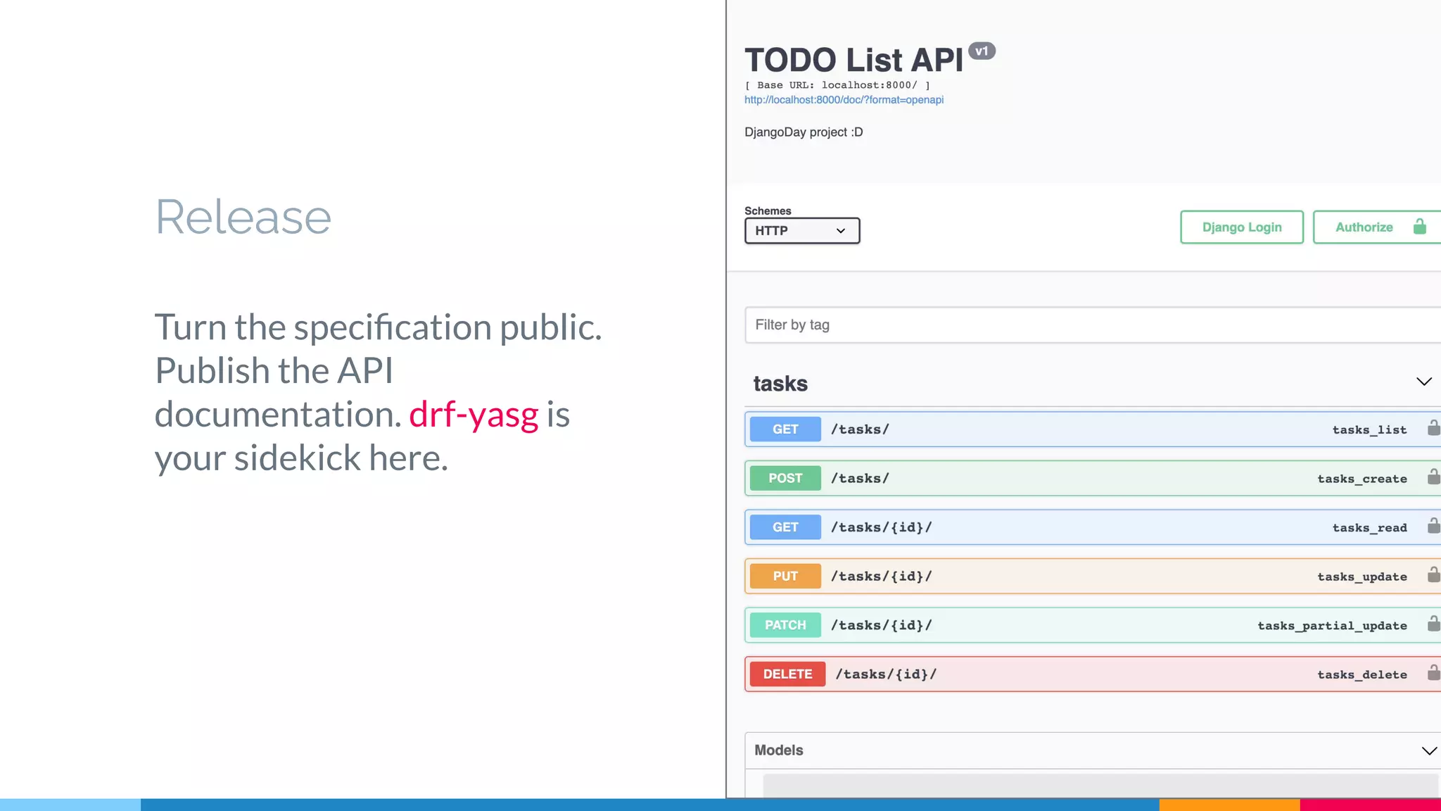Expand the GET /tasks/{id}/ operation
The image size is (1441, 811).
[x=1093, y=527]
